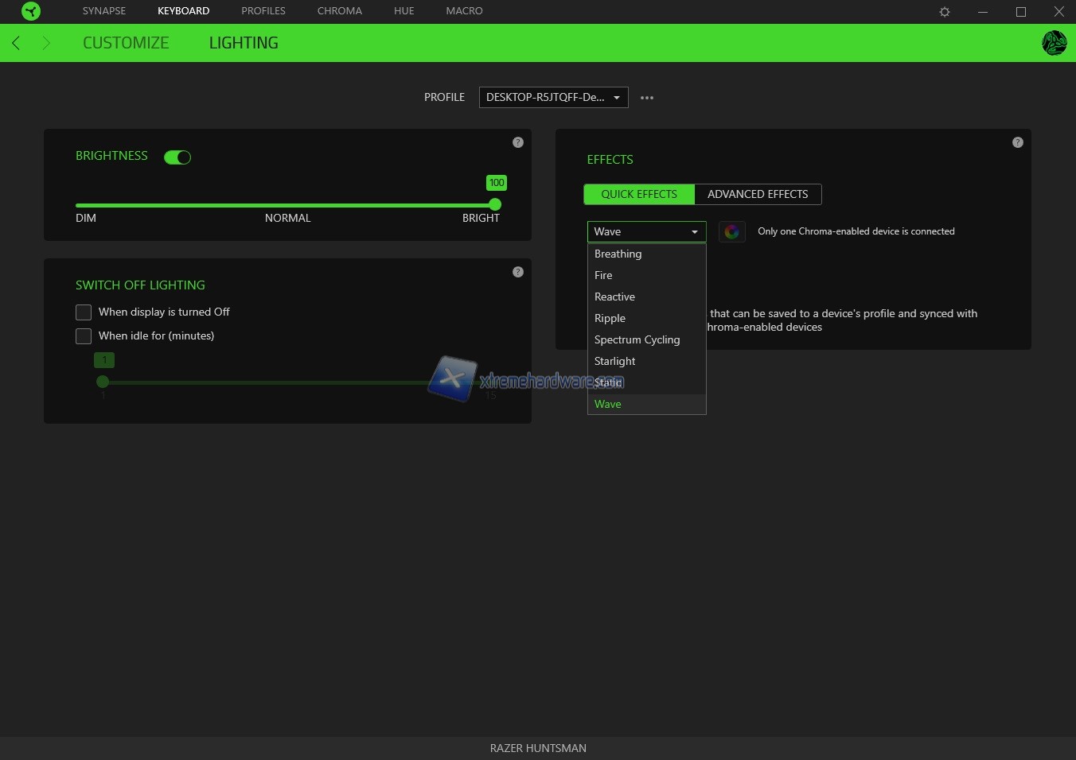Open the Synapse tab
The image size is (1076, 760).
coord(104,11)
